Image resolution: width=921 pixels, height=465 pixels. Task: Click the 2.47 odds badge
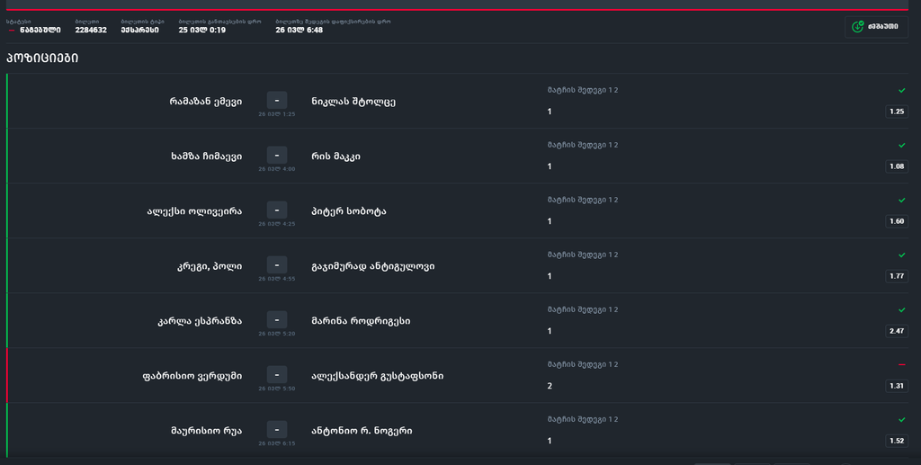point(896,331)
